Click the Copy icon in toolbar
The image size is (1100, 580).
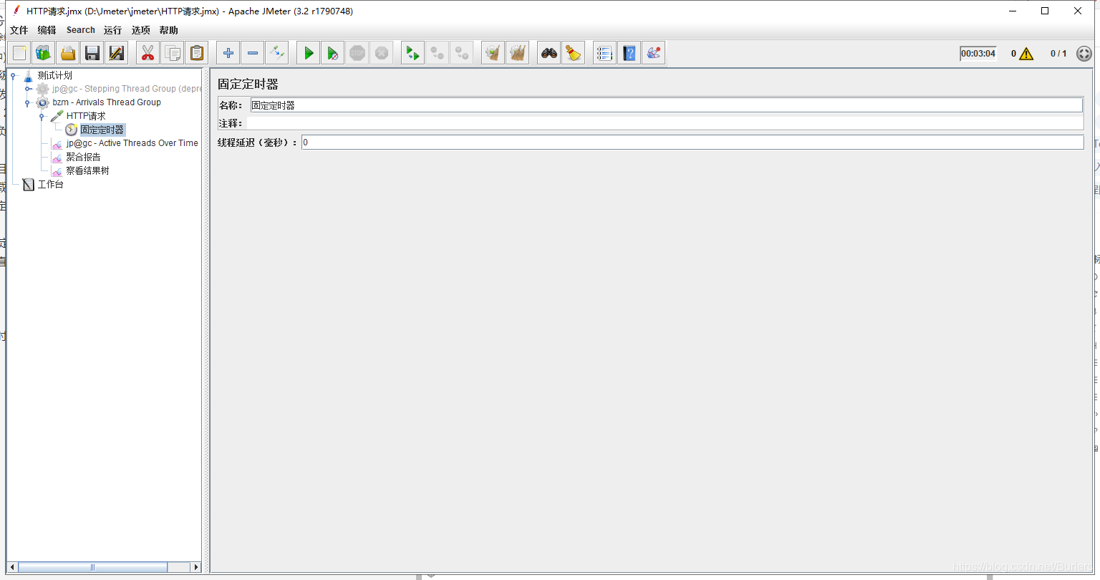(x=173, y=53)
